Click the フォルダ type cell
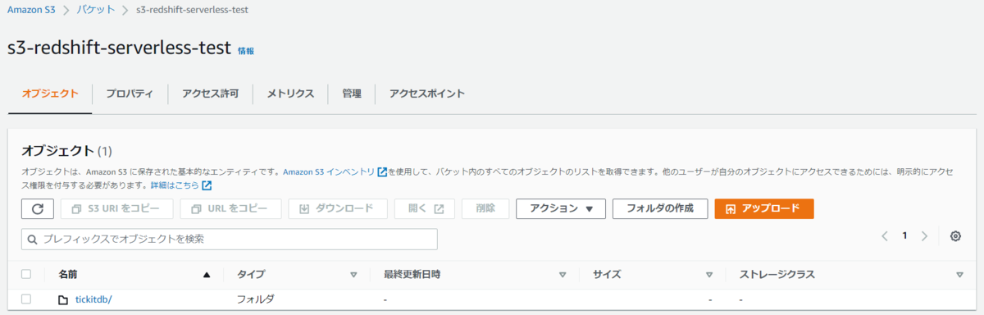 coord(255,299)
